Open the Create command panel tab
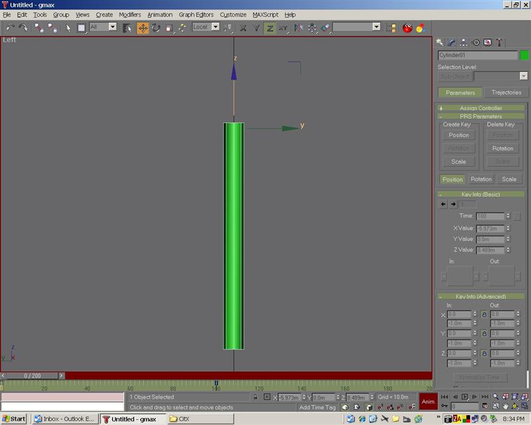 point(439,42)
